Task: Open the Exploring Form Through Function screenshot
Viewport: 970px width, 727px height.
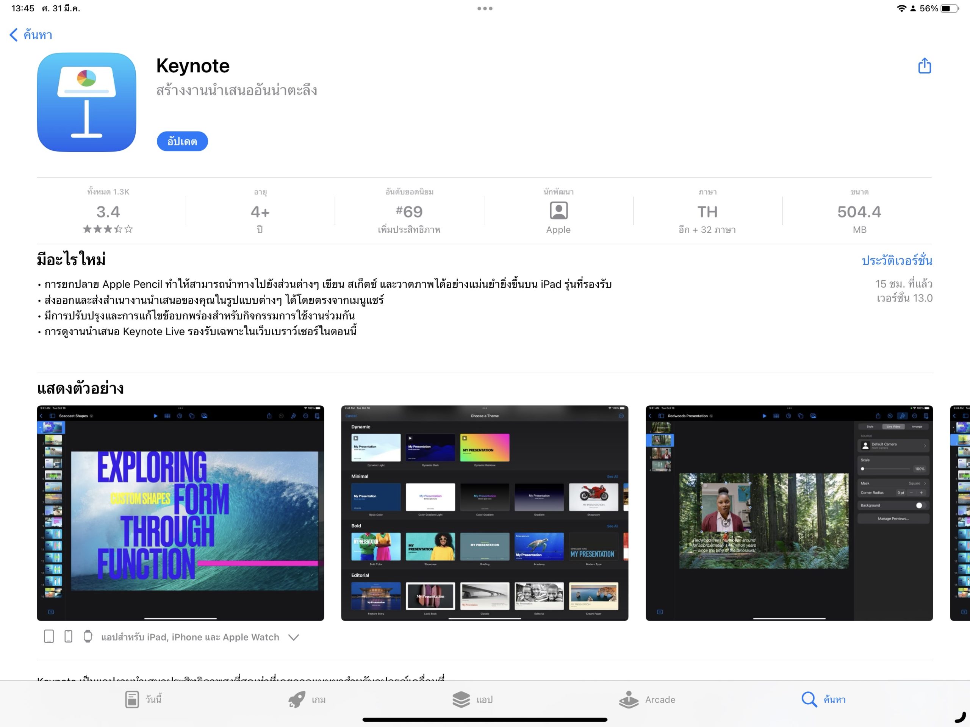Action: pos(180,513)
